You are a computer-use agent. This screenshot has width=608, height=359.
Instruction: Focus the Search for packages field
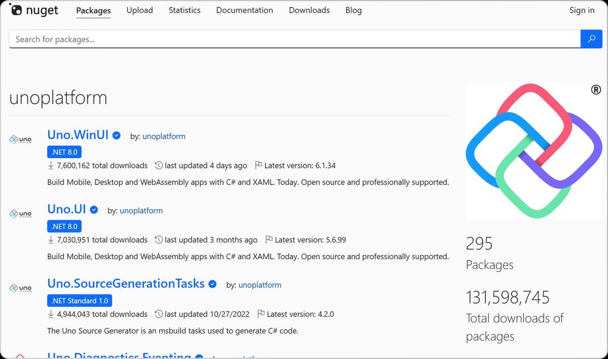point(295,39)
